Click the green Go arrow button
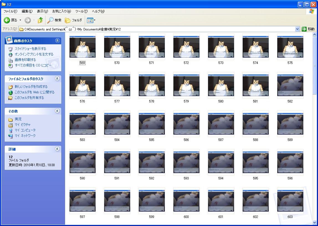 point(304,29)
